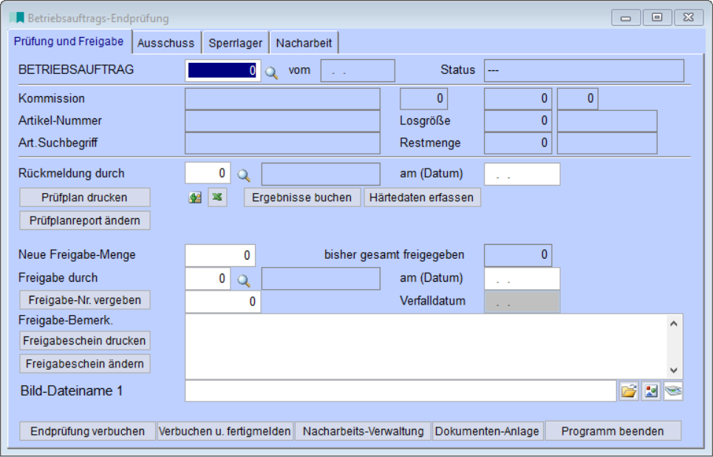Viewport: 713px width, 457px height.
Task: Open Härtedaten erfassen
Action: pyautogui.click(x=422, y=197)
